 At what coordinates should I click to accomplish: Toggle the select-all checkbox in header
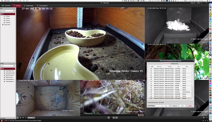click(x=149, y=67)
